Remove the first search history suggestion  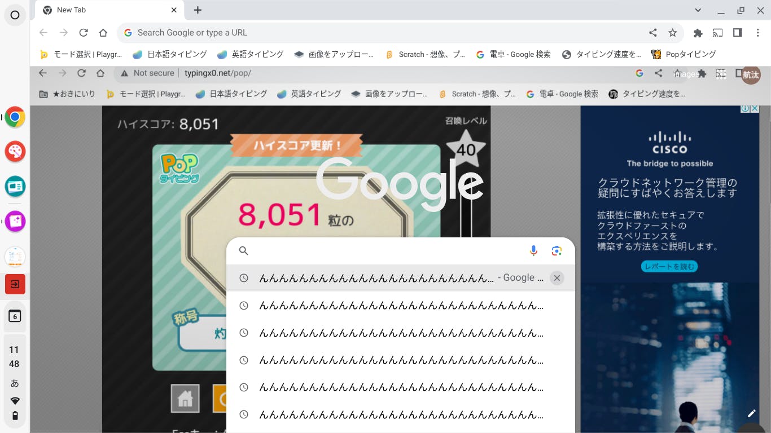click(x=557, y=278)
